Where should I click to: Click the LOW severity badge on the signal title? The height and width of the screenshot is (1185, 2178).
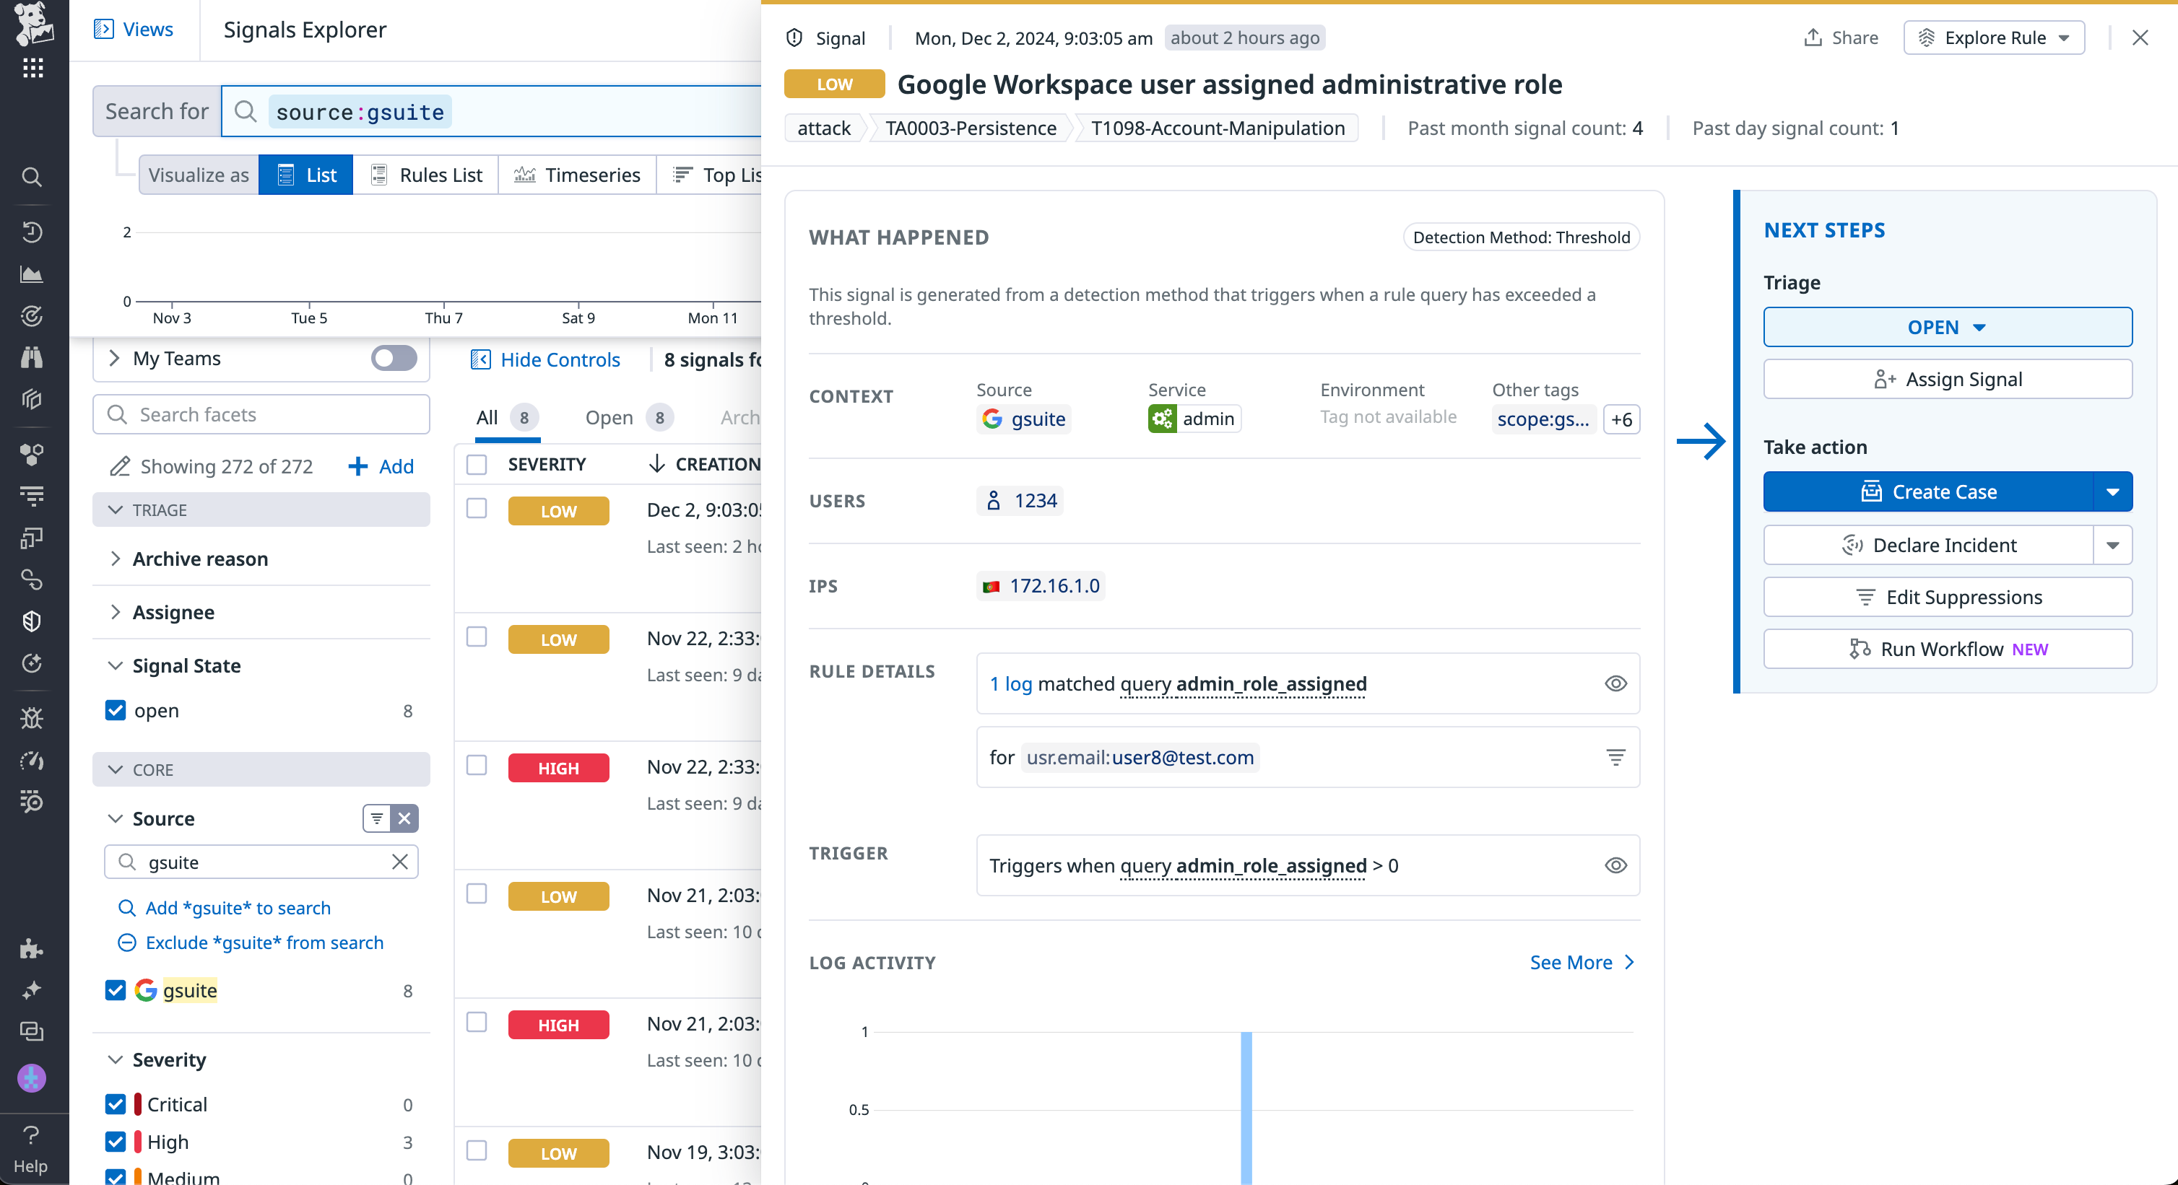pos(833,84)
